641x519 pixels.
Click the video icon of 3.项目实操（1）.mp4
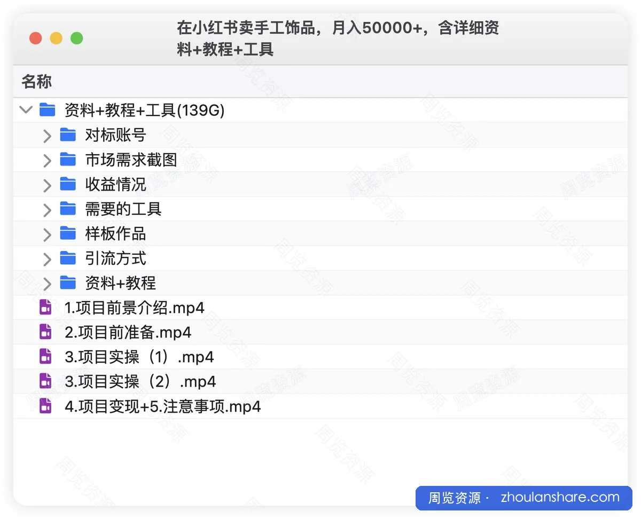pyautogui.click(x=46, y=357)
